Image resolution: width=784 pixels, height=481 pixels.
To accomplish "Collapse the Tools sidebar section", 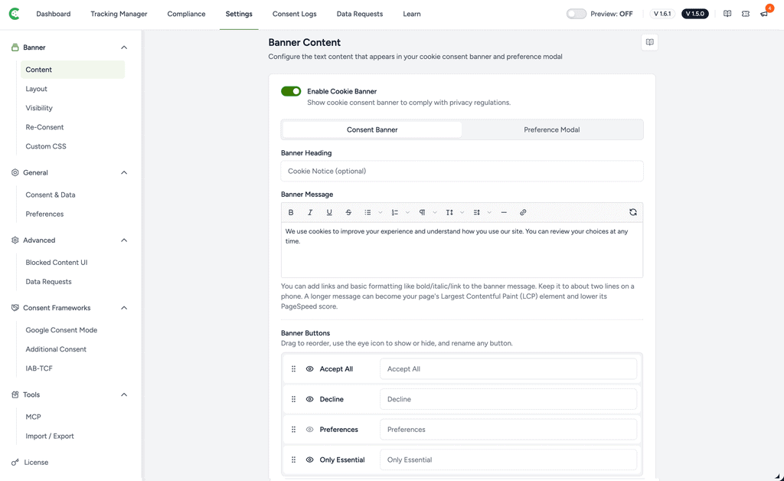I will (124, 395).
